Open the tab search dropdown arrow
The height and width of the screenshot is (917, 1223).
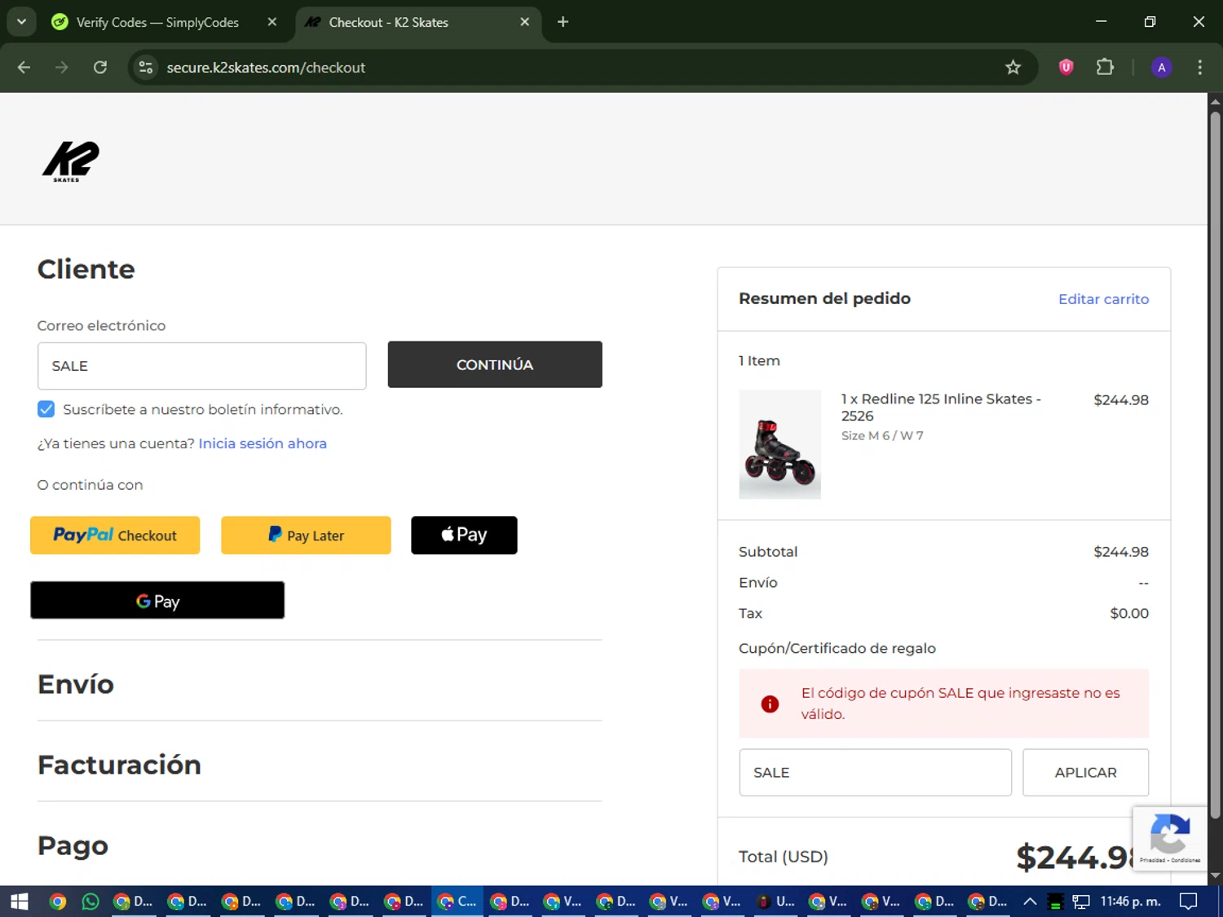[21, 22]
